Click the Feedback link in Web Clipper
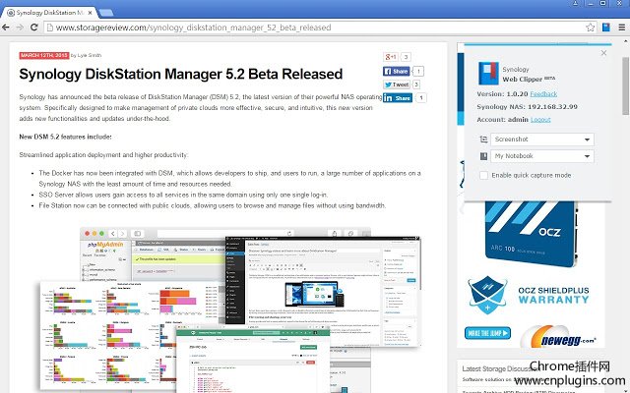The image size is (630, 393). click(x=543, y=94)
